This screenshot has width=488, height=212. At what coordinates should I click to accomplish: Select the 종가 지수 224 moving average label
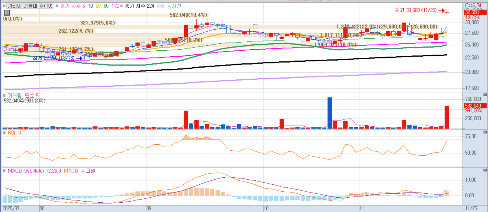(139, 6)
